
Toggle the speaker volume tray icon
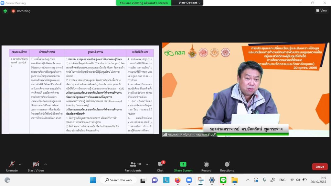coord(298,180)
